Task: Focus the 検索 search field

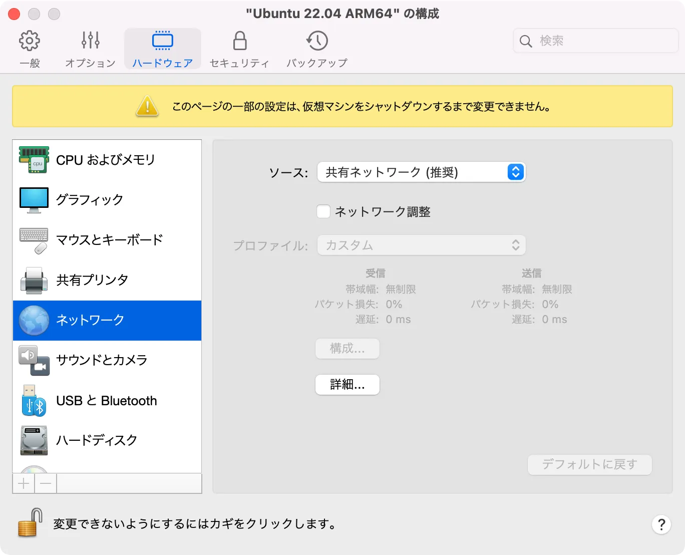Action: point(596,41)
